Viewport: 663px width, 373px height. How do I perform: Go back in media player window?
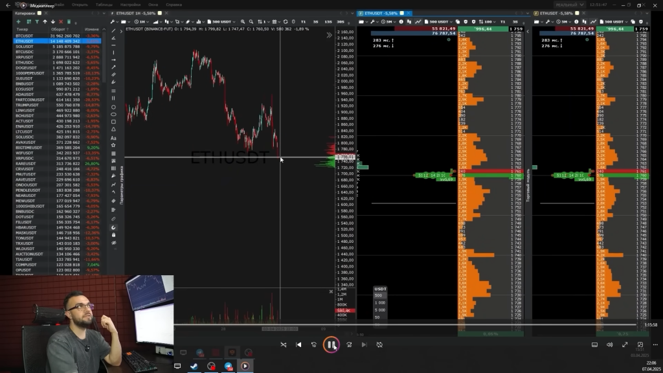(x=8, y=5)
